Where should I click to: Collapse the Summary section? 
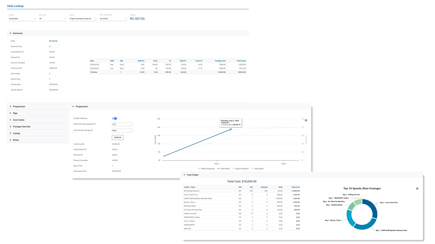click(x=11, y=33)
